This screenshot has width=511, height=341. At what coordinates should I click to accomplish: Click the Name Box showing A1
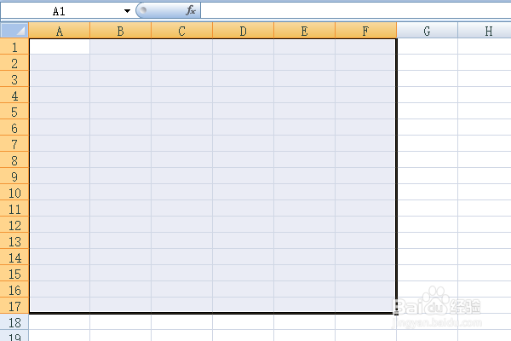pyautogui.click(x=60, y=11)
